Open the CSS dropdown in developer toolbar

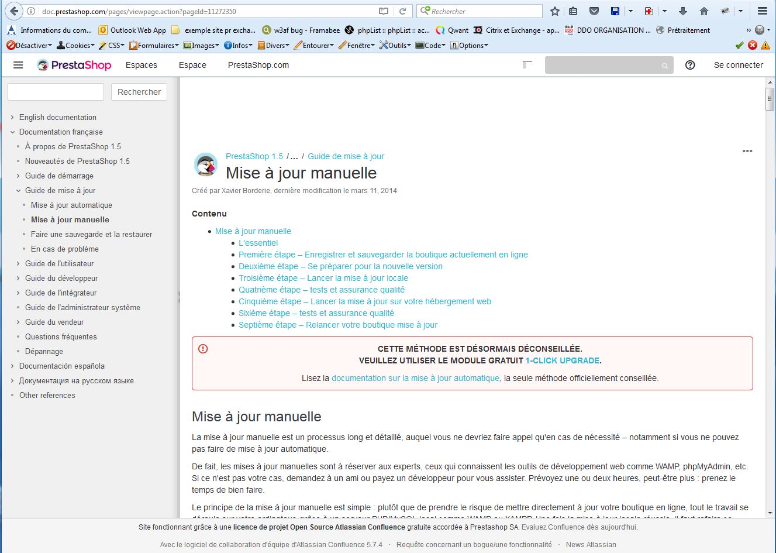pos(112,45)
